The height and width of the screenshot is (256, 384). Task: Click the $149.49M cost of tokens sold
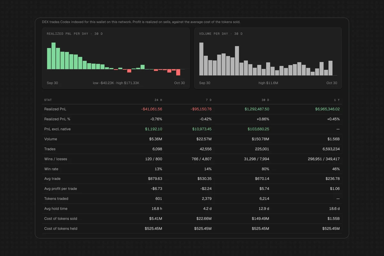(260, 219)
